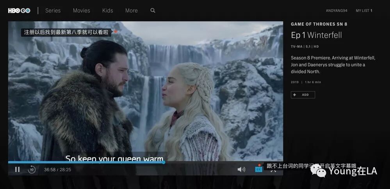
Task: Open the ANDYANG94 account menu
Action: (x=337, y=10)
